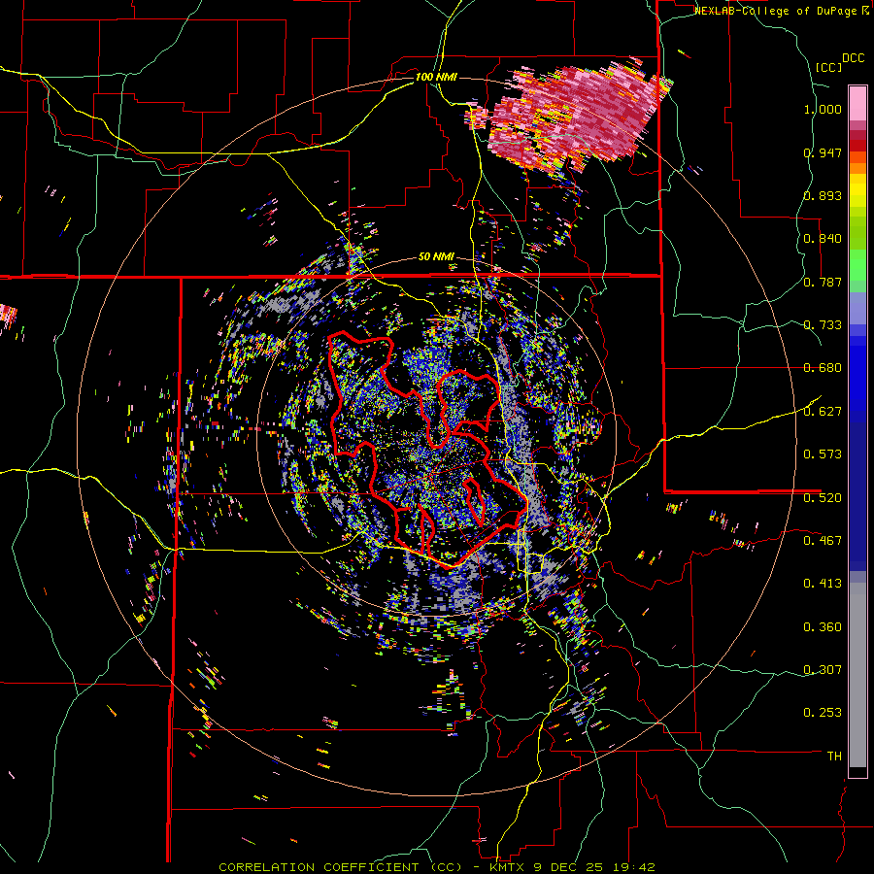Screen dimensions: 874x874
Task: Click the 0.787 scale value
Action: pyautogui.click(x=823, y=282)
